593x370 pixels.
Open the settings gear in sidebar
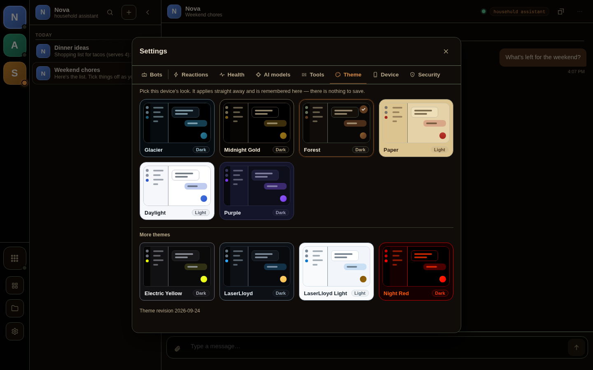[15, 331]
